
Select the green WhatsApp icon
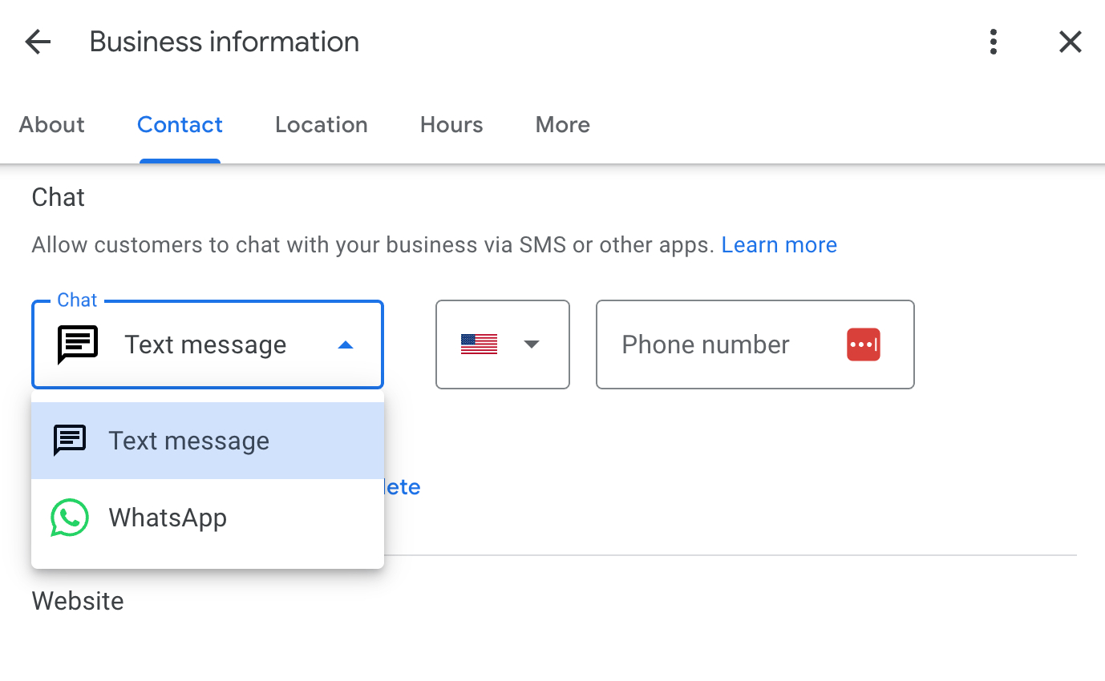[x=69, y=517]
